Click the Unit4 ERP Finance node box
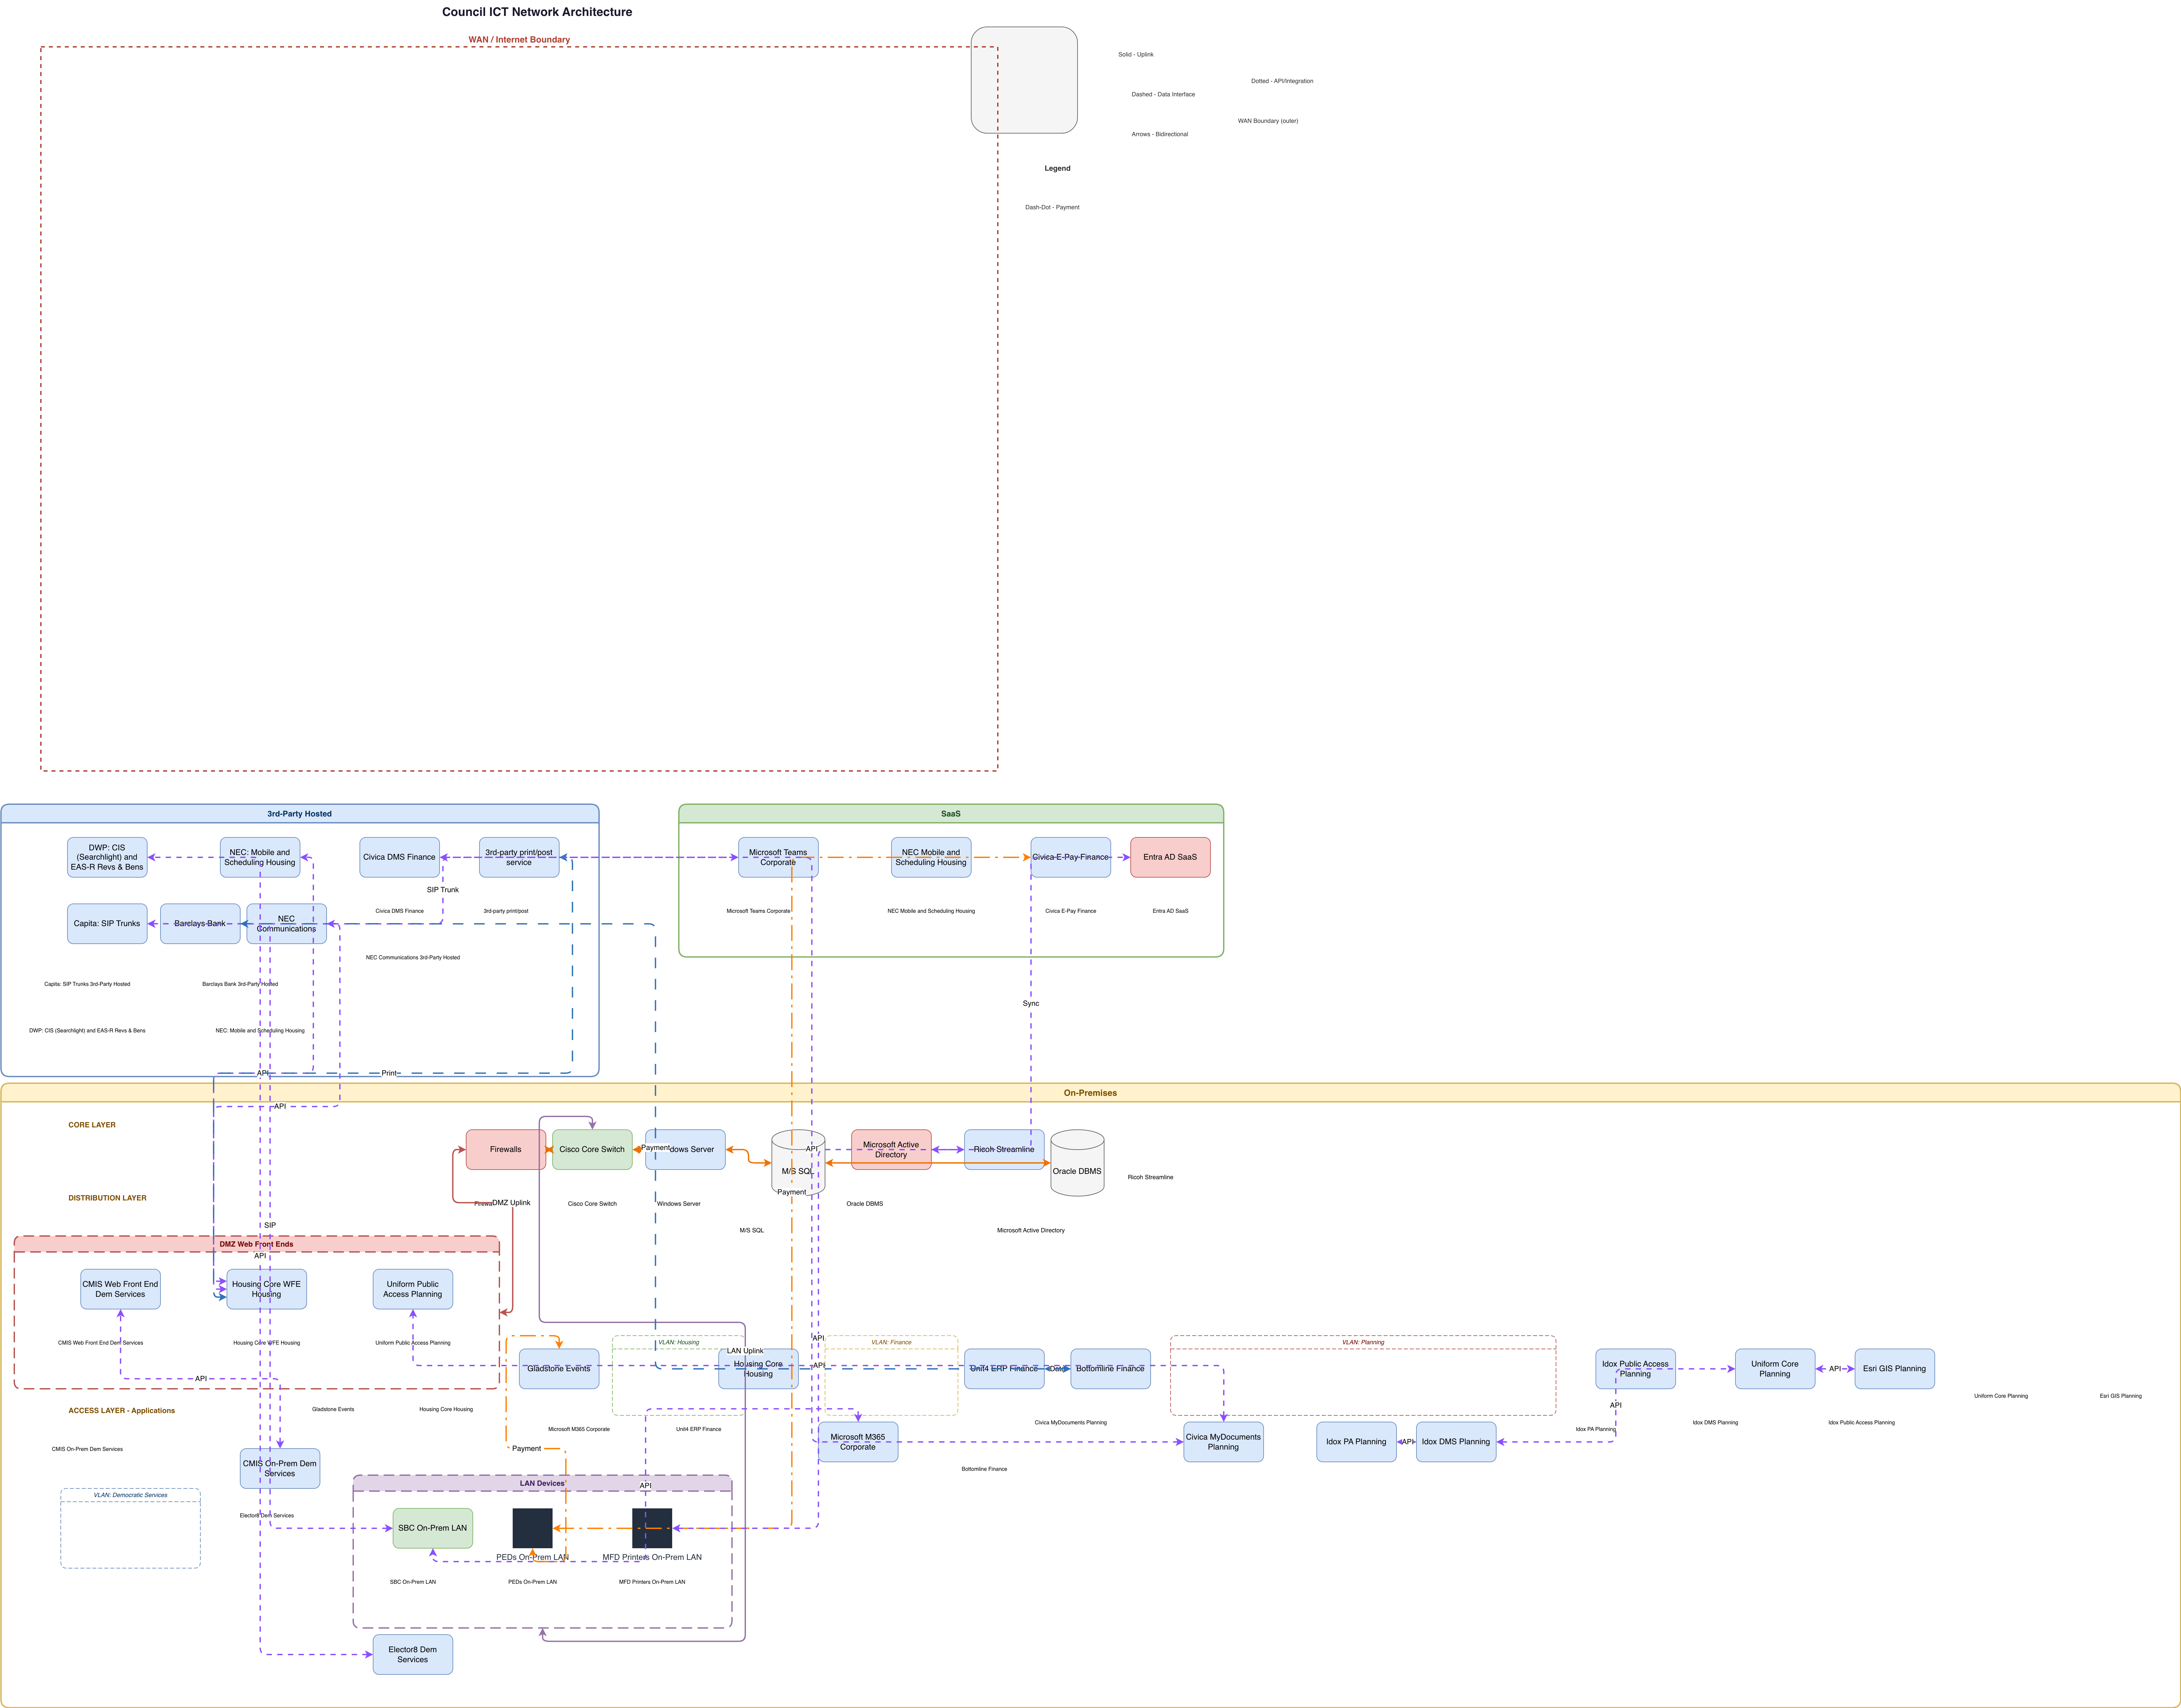Image resolution: width=2181 pixels, height=1708 pixels. pyautogui.click(x=1004, y=1369)
